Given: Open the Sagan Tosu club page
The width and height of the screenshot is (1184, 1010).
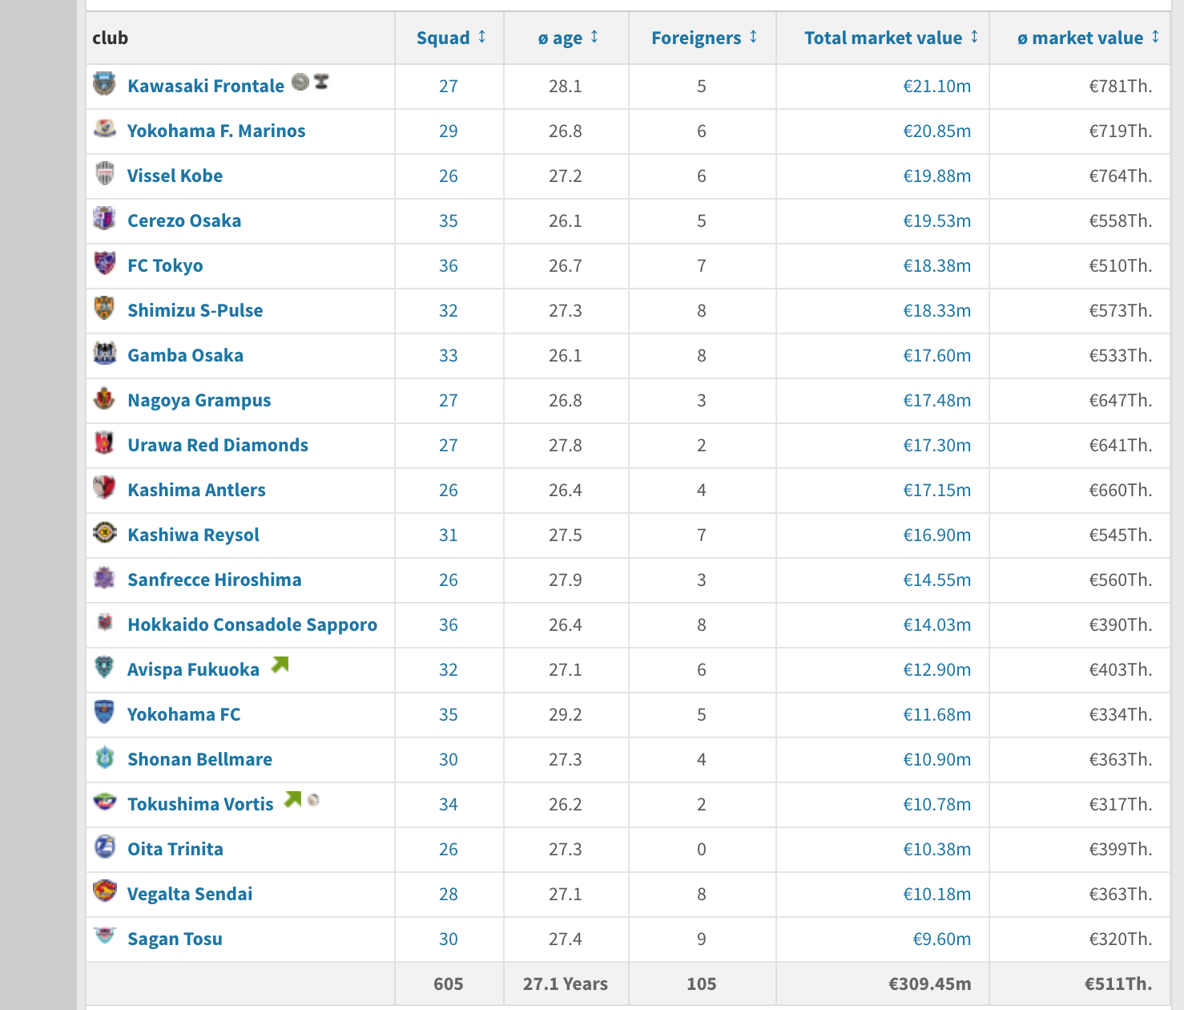Looking at the screenshot, I should pos(175,939).
